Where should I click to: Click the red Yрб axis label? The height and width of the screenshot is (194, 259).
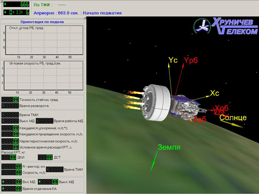(x=191, y=60)
